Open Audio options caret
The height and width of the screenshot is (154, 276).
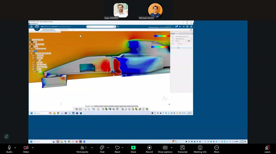[x=15, y=148]
